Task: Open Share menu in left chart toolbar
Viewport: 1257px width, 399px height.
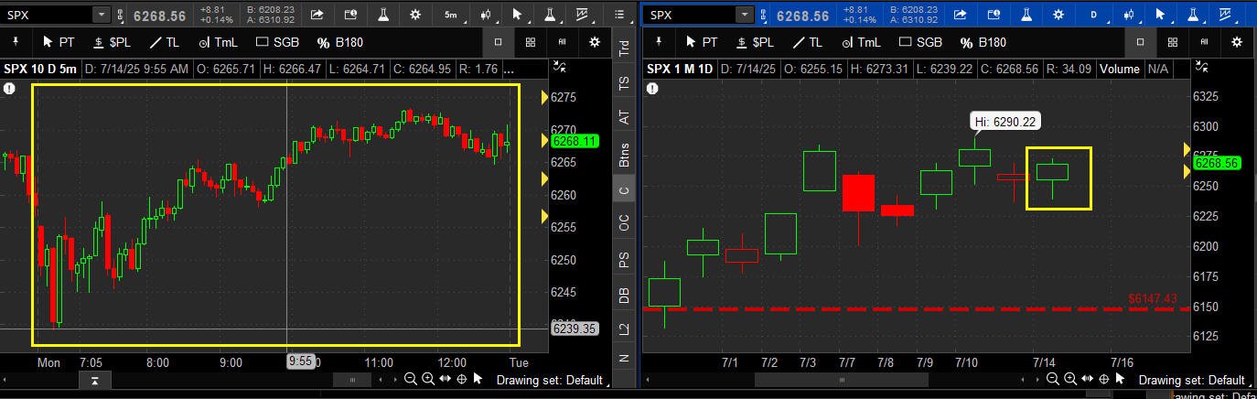Action: coord(317,15)
